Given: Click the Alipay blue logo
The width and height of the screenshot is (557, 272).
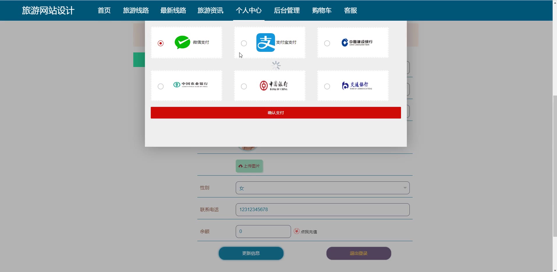Looking at the screenshot, I should click(x=265, y=43).
